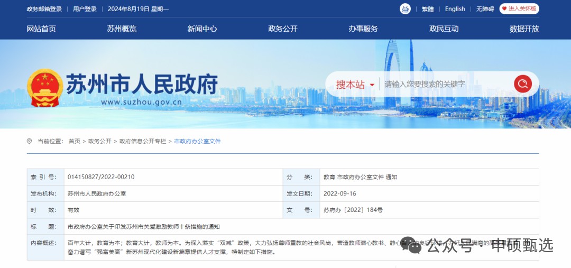Open the 政务公开 menu
This screenshot has width=571, height=268.
[282, 29]
